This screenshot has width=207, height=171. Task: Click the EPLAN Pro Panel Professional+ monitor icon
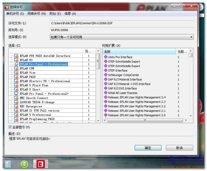coord(16,94)
